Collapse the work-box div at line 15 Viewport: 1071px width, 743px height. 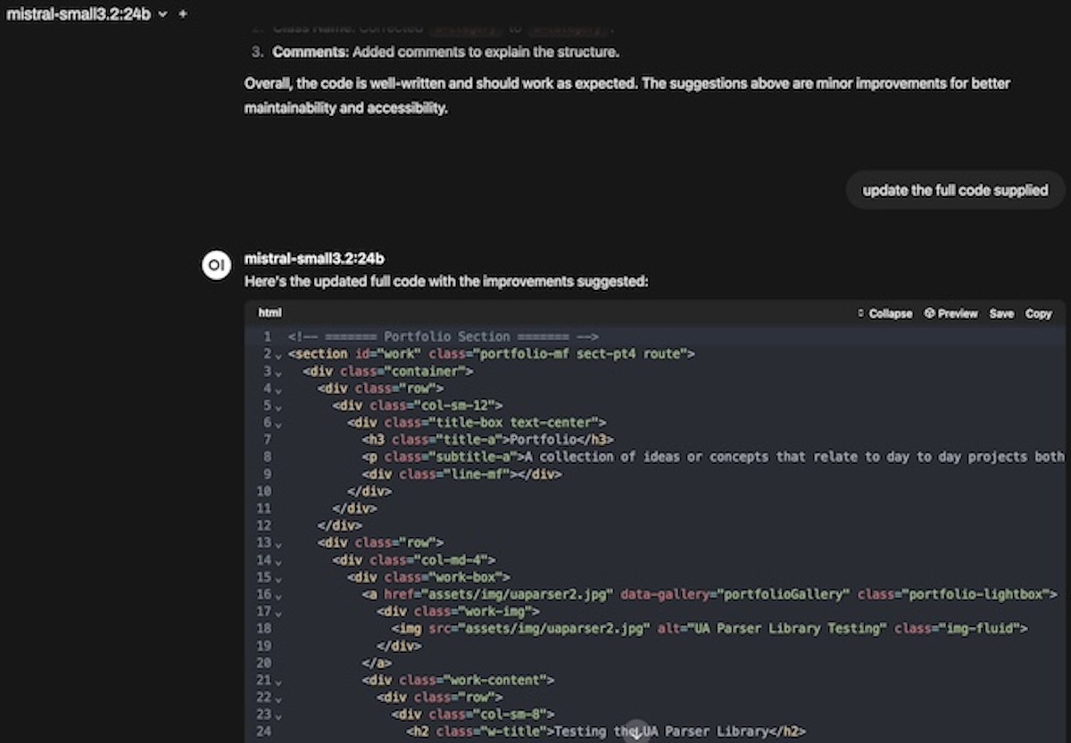click(x=278, y=578)
